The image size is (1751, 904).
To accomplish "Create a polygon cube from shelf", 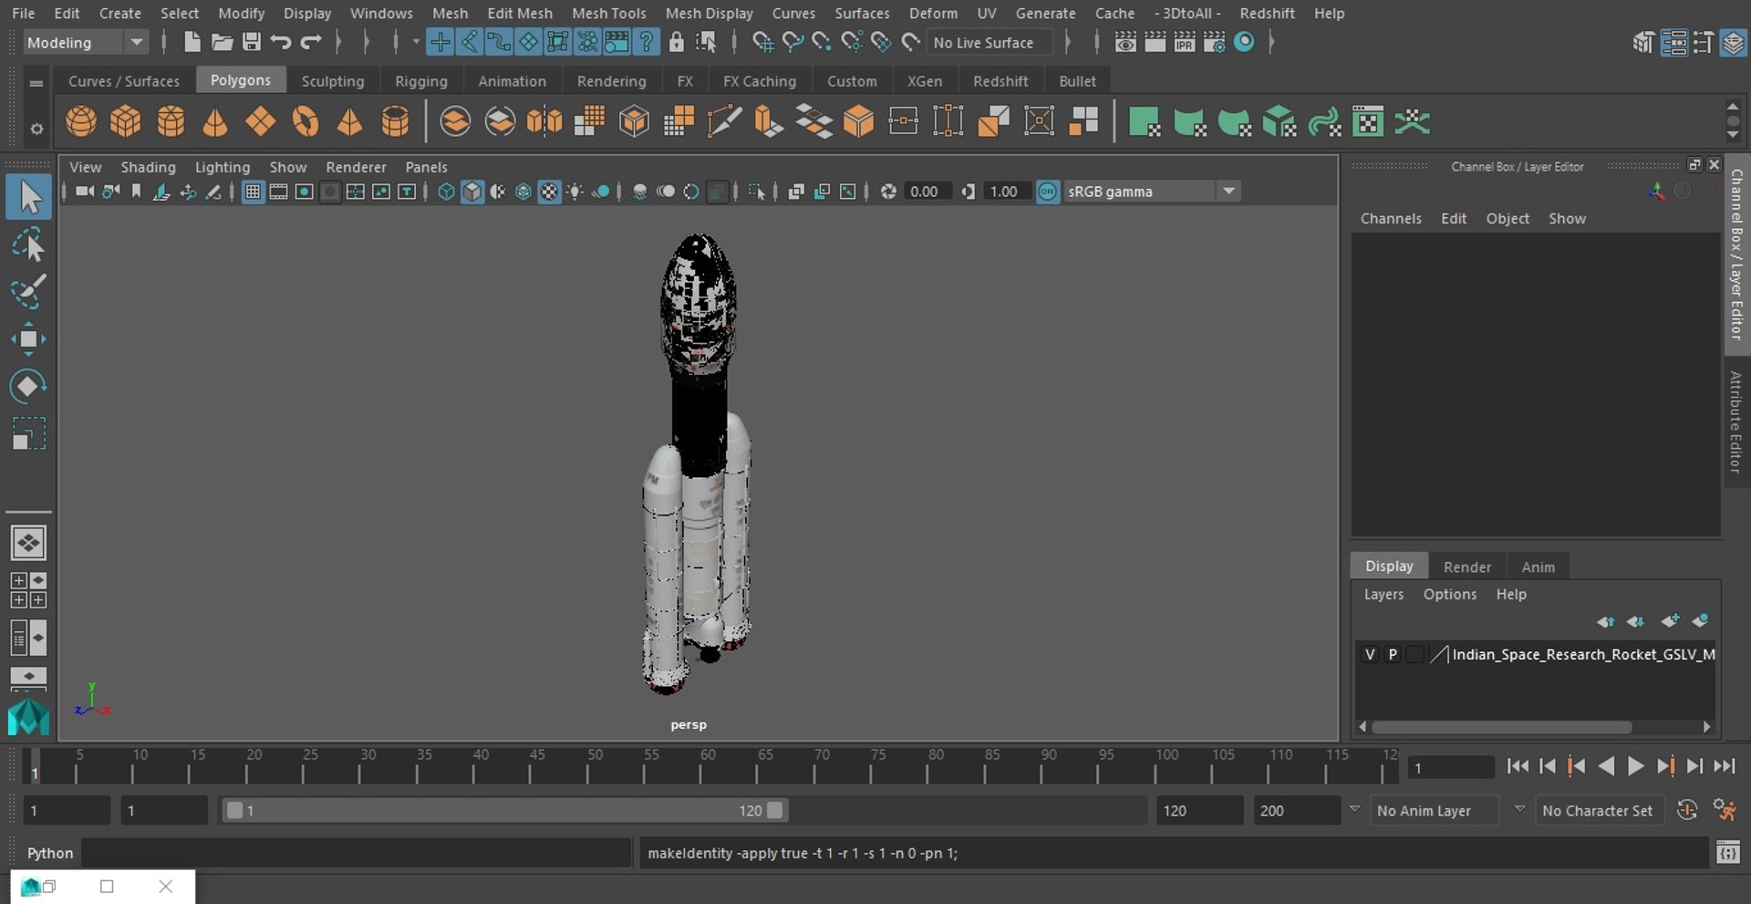I will 126,121.
